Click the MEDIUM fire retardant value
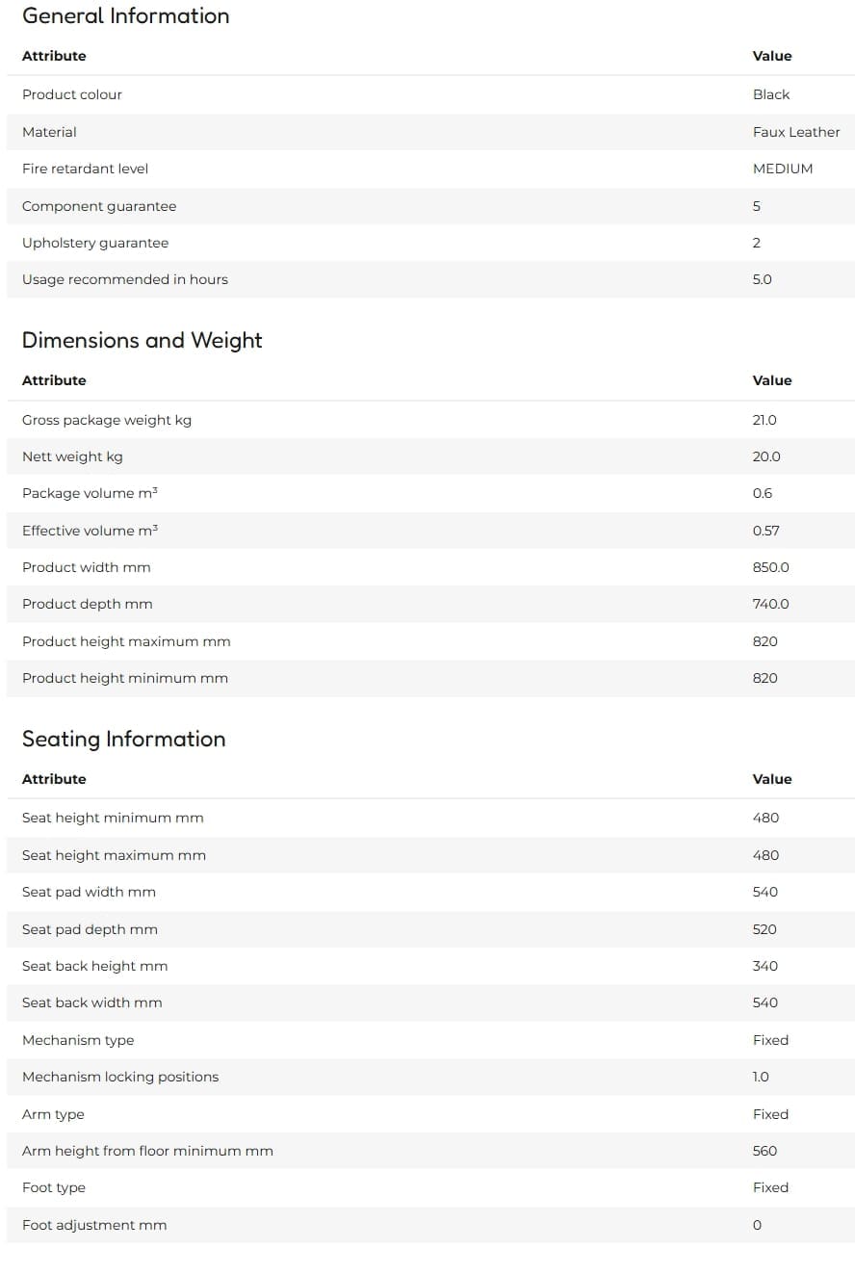Image resolution: width=855 pixels, height=1275 pixels. [782, 169]
